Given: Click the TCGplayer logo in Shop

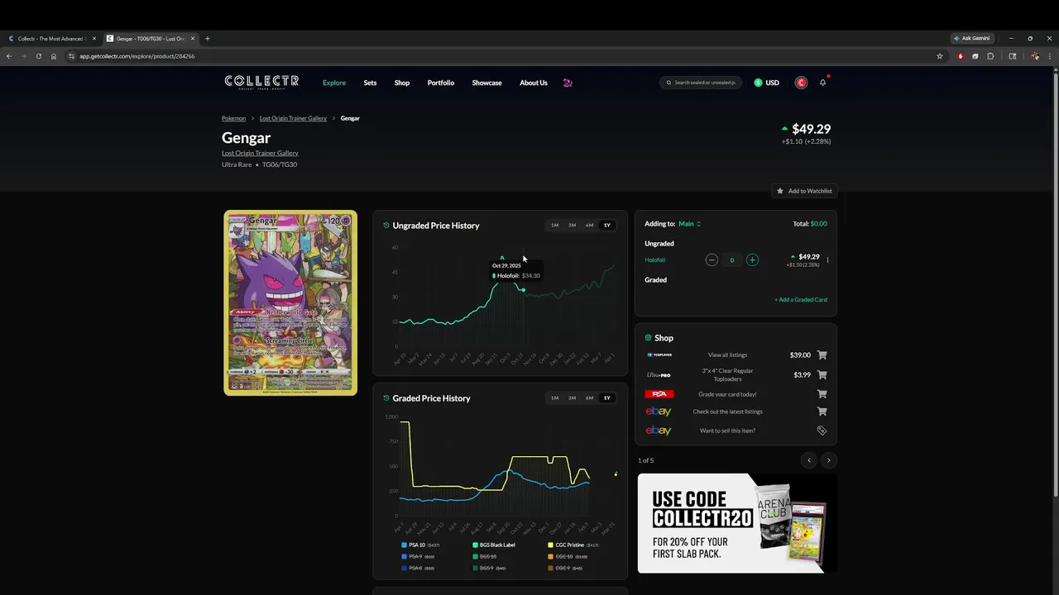Looking at the screenshot, I should coord(659,355).
